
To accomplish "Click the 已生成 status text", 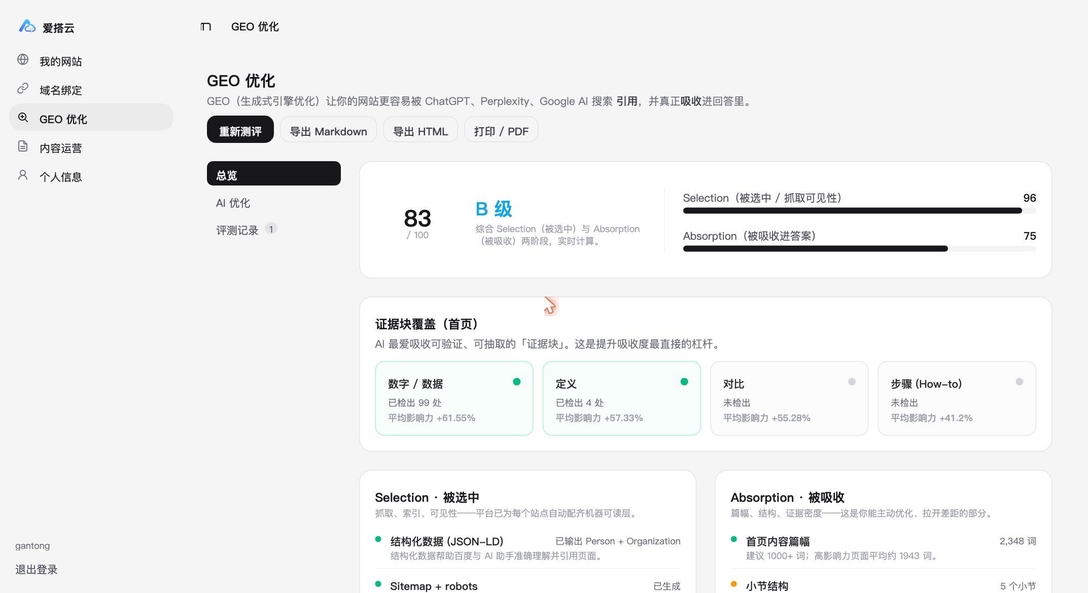I will click(666, 586).
